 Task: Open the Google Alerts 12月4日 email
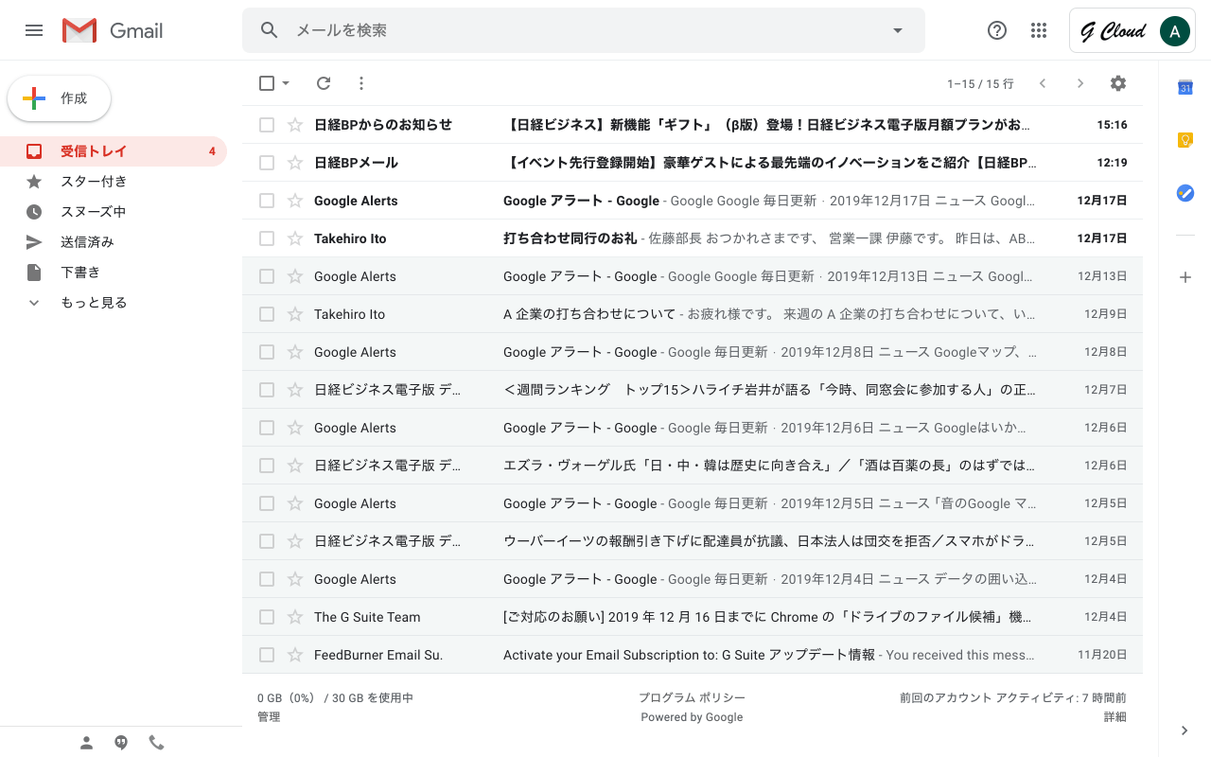tap(692, 579)
